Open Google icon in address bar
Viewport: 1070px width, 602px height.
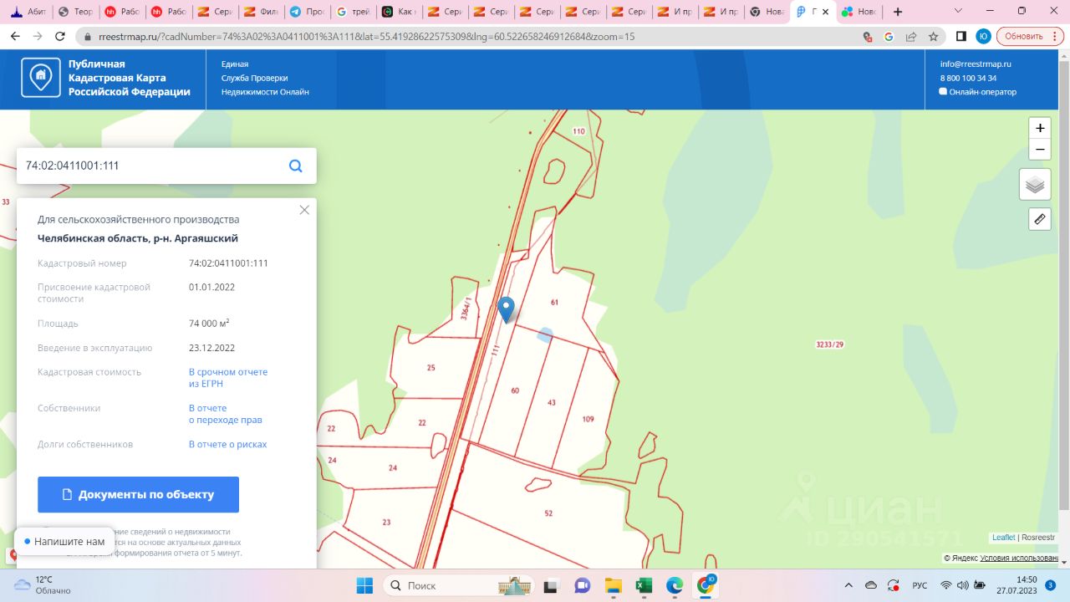point(889,37)
